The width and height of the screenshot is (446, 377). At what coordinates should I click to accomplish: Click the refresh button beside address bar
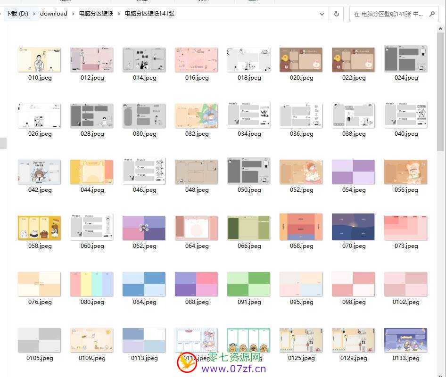pyautogui.click(x=336, y=14)
